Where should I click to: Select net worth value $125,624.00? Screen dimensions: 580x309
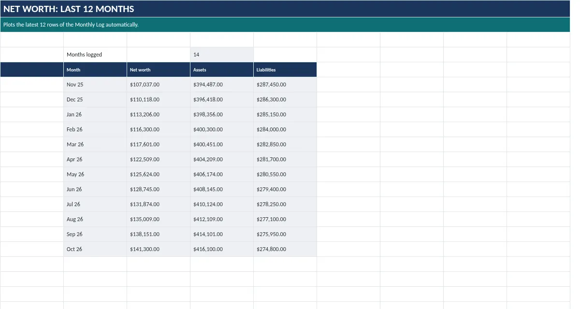(x=159, y=174)
